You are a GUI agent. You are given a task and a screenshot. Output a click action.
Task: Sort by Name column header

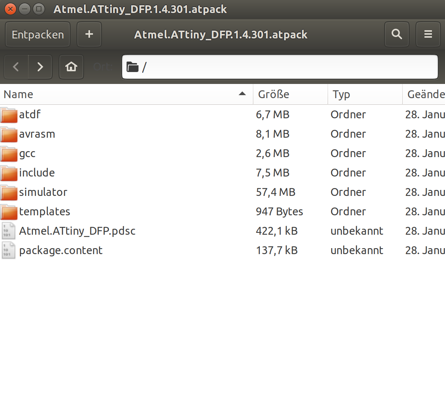coord(126,94)
